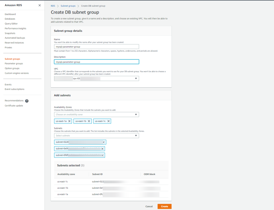Click the Subnet ID column header
This screenshot has width=274, height=210.
97,174
